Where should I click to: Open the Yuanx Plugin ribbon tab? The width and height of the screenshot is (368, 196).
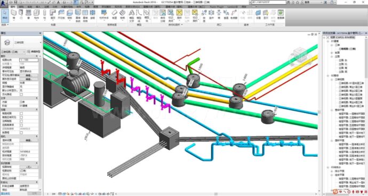coord(217,7)
